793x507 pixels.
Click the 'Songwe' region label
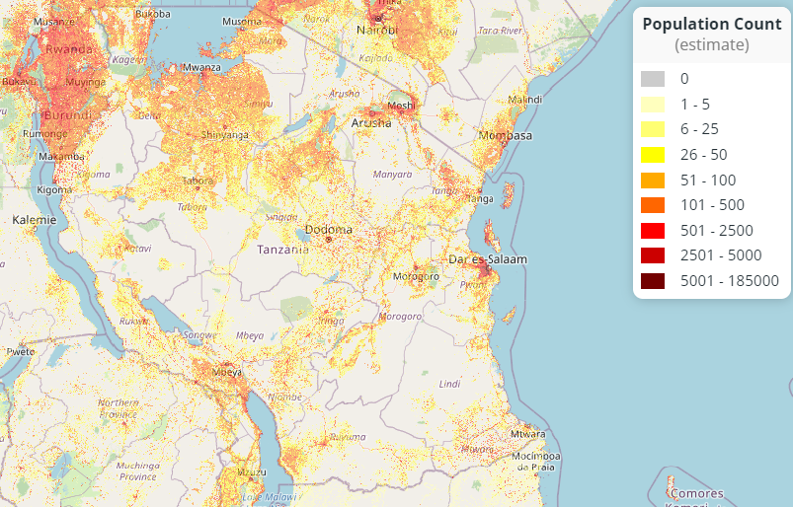point(199,335)
